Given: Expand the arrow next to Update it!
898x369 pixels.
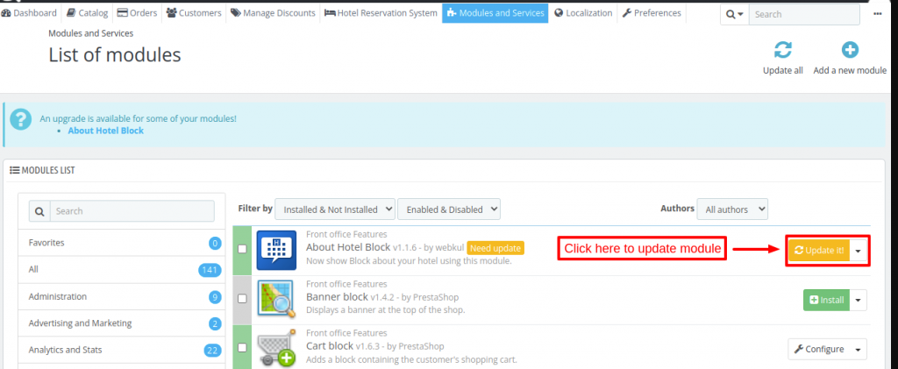Looking at the screenshot, I should pyautogui.click(x=858, y=251).
